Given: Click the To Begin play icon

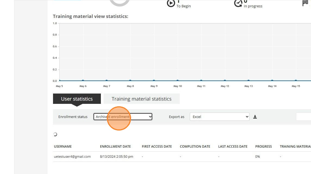Looking at the screenshot, I should (171, 3).
